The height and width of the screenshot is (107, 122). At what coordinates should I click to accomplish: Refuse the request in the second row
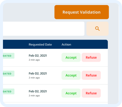coord(91,75)
